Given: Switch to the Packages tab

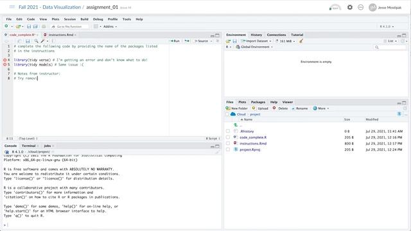Looking at the screenshot, I should click(258, 102).
